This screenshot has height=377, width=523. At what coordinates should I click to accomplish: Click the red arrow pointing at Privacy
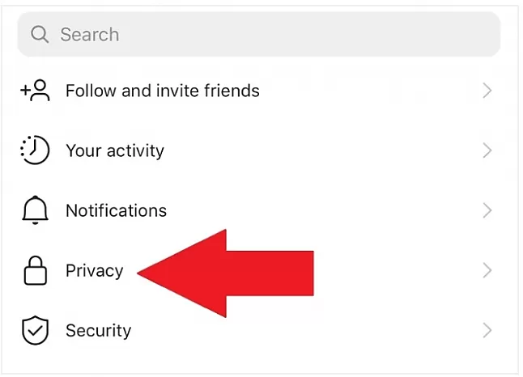pos(226,273)
